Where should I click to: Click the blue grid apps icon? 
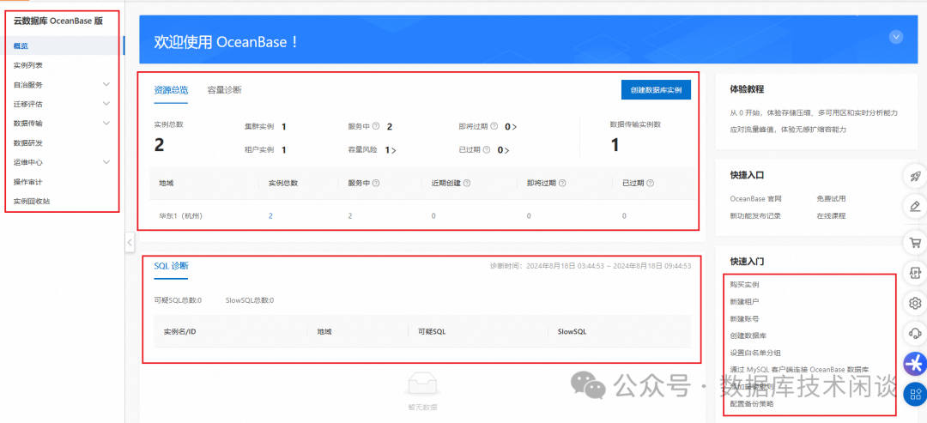coord(915,393)
